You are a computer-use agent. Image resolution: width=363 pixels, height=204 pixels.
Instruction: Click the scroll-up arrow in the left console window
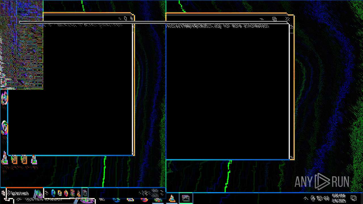pyautogui.click(x=133, y=26)
